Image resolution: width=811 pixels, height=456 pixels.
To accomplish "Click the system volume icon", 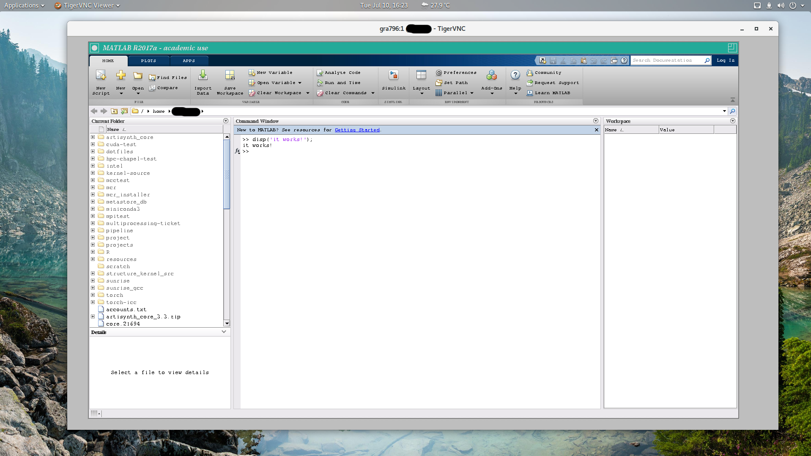I will coord(781,5).
